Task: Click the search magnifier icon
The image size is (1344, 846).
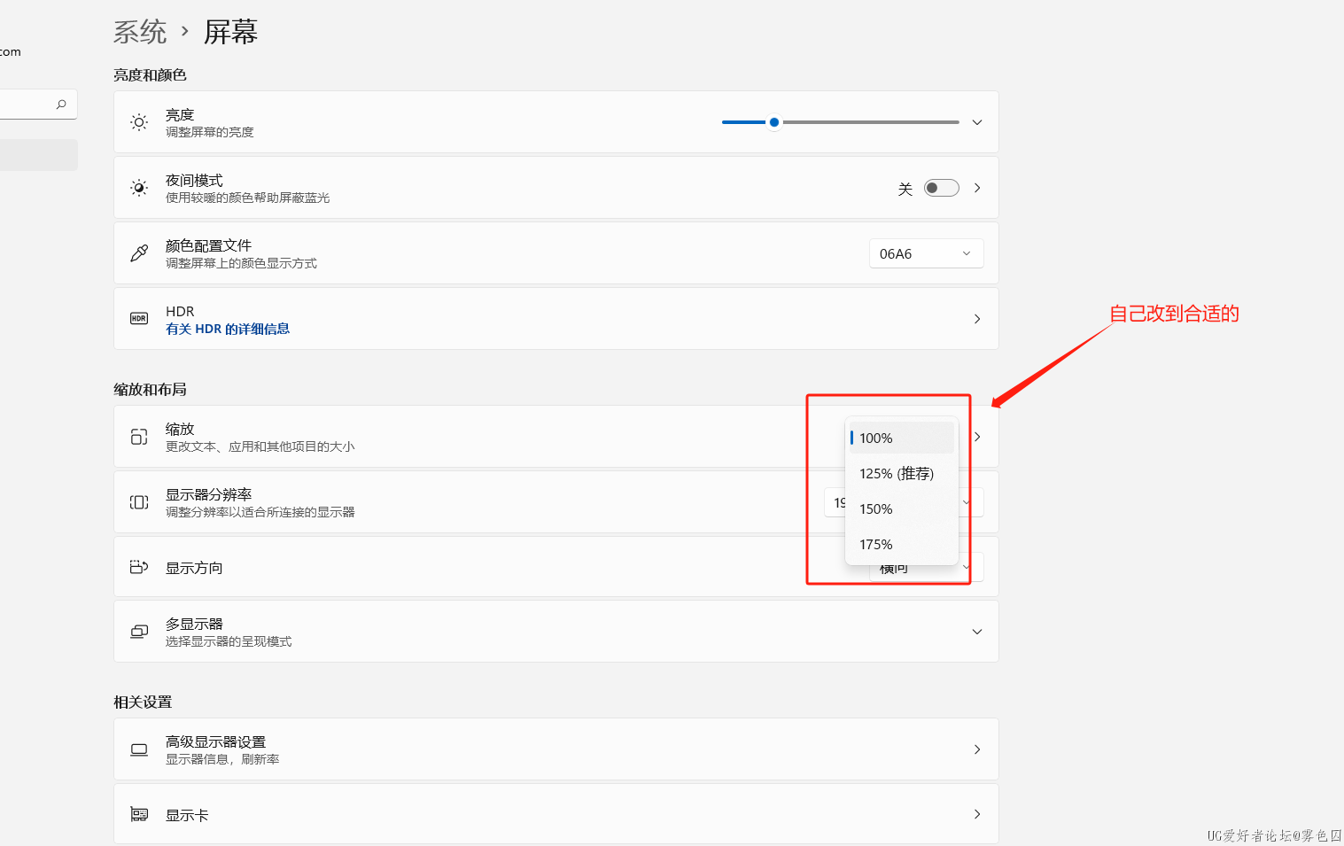Action: click(61, 105)
